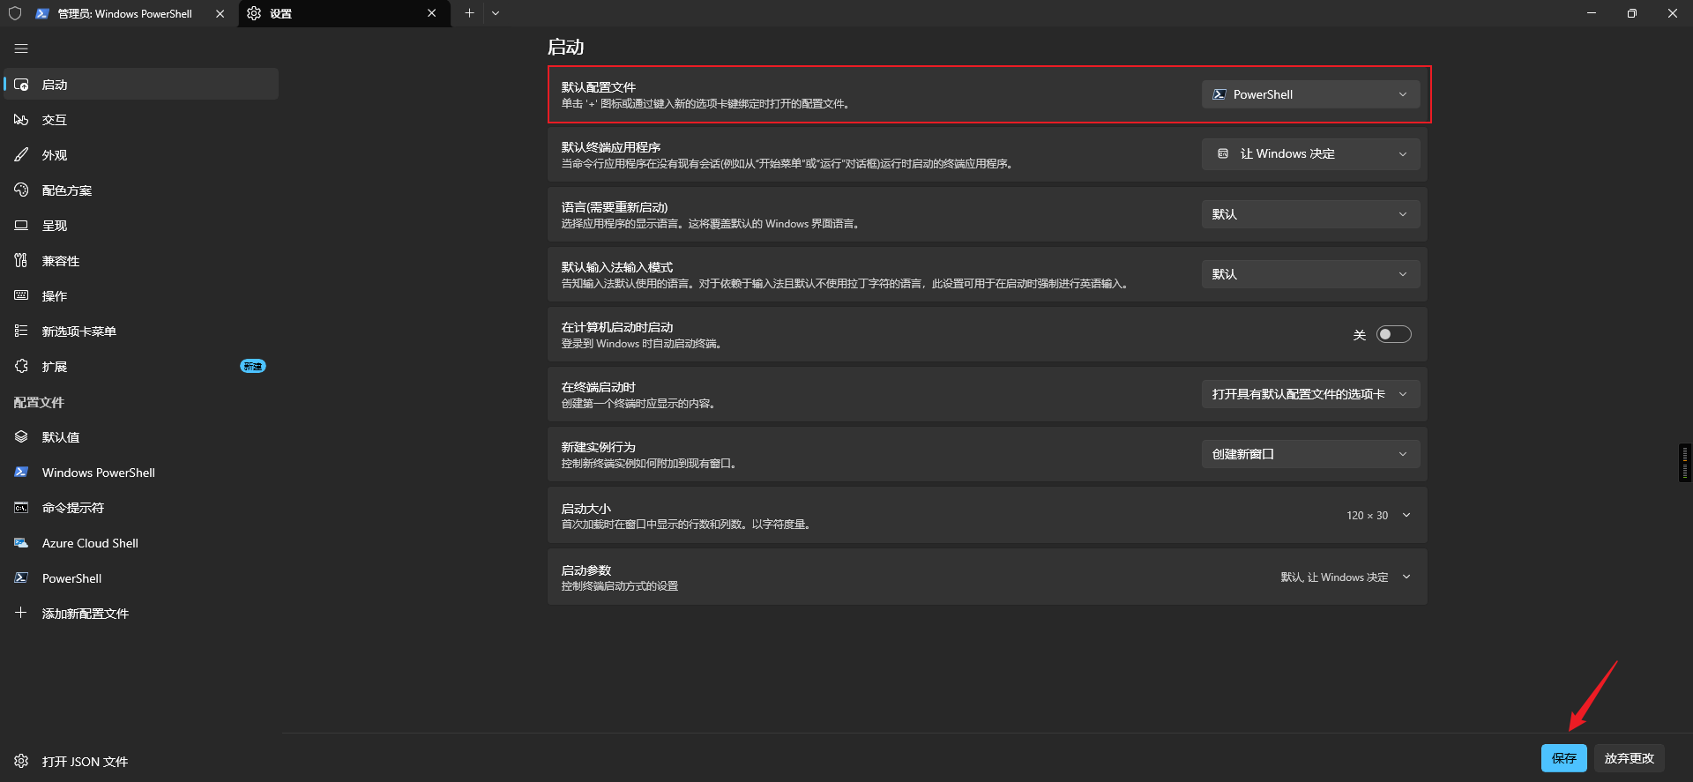Click the 配色方案 palette icon

(21, 190)
